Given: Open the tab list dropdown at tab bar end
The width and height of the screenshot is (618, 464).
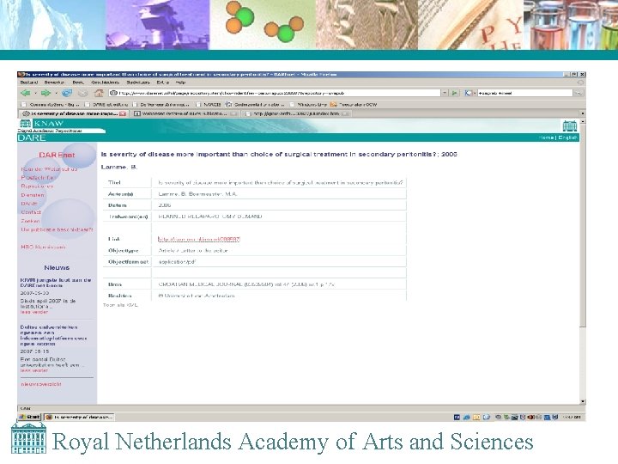Looking at the screenshot, I should pyautogui.click(x=583, y=113).
